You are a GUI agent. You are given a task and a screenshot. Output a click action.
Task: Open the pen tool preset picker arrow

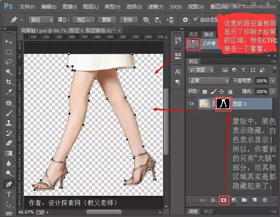[22, 20]
